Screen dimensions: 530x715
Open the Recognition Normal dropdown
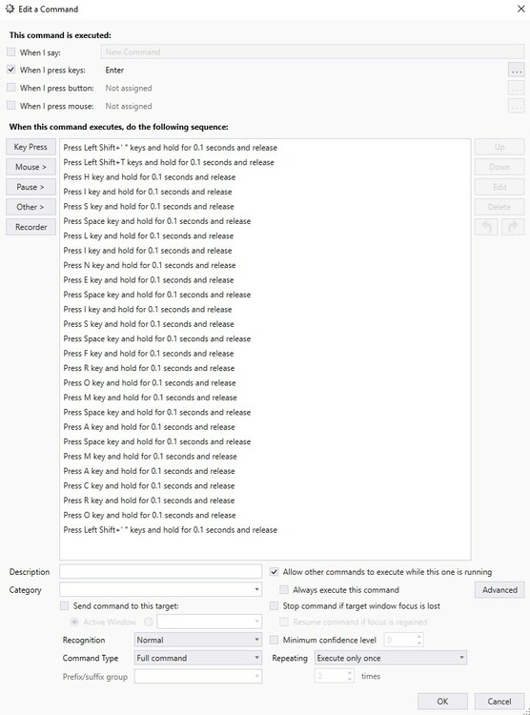198,640
